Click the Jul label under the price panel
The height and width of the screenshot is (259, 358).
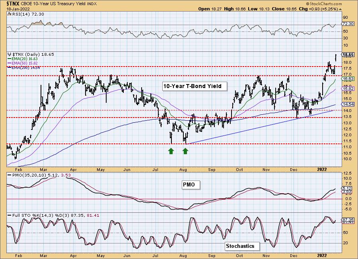pyautogui.click(x=156, y=169)
